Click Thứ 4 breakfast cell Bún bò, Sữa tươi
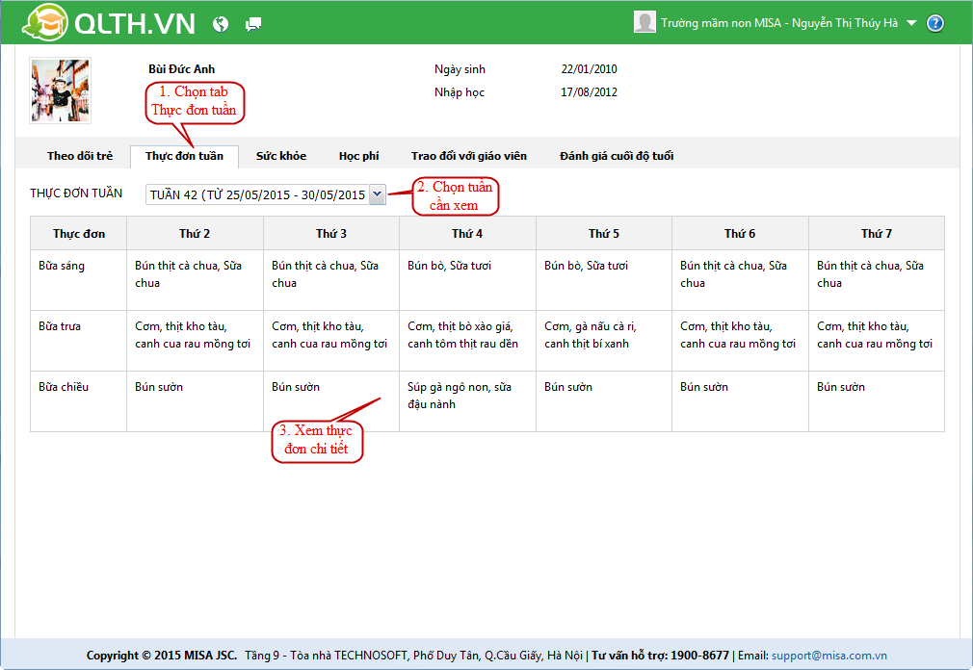 coord(467,280)
